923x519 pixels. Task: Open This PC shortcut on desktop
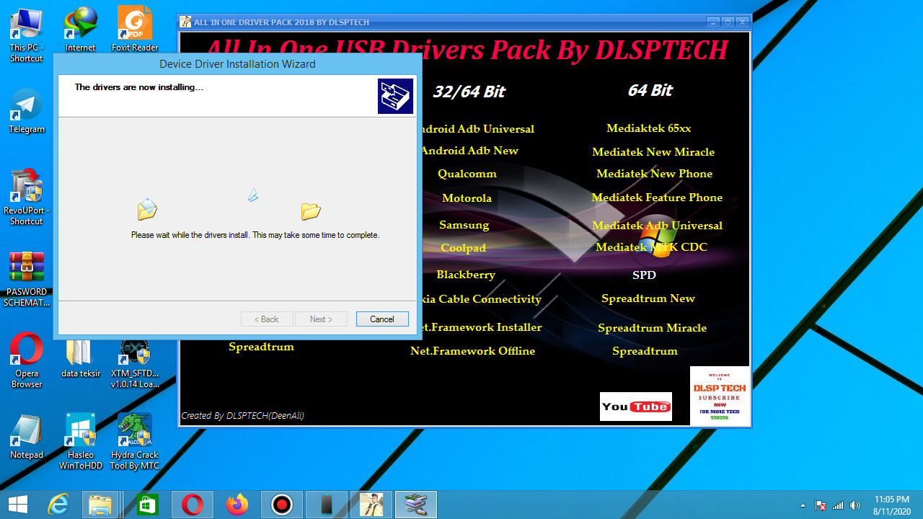[26, 34]
